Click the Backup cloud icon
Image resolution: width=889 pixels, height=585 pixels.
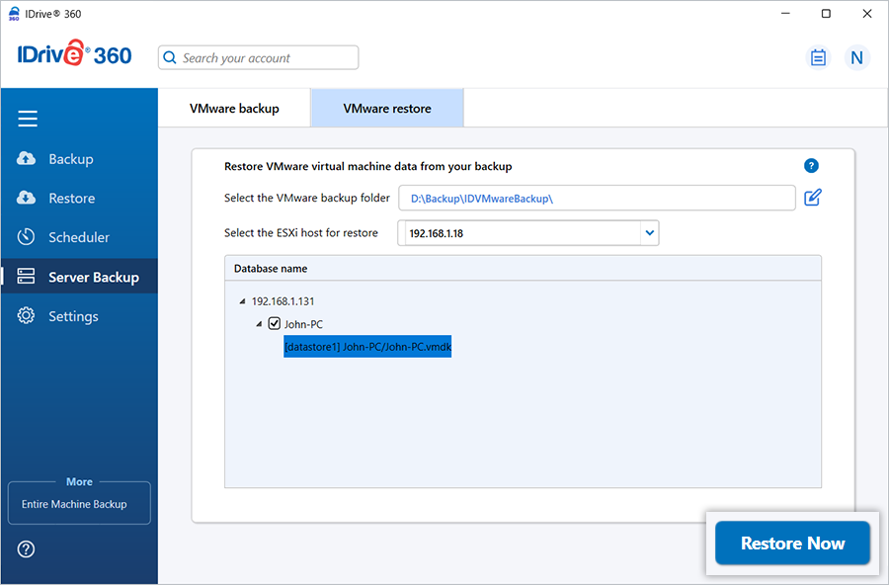click(27, 159)
